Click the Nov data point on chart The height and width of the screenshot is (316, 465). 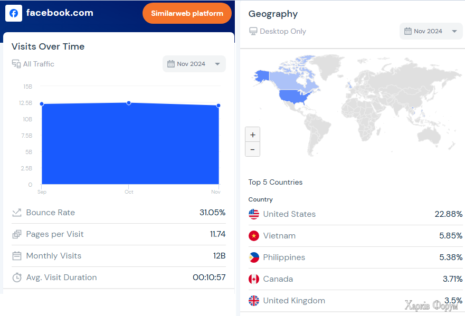[219, 106]
